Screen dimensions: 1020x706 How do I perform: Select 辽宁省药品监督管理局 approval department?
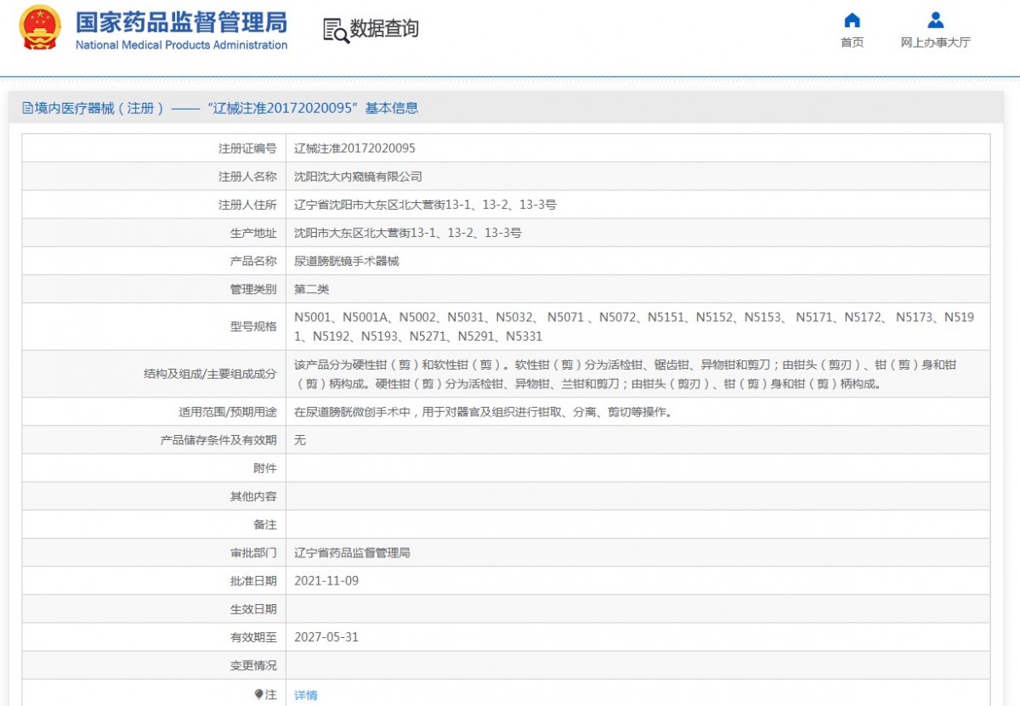352,553
